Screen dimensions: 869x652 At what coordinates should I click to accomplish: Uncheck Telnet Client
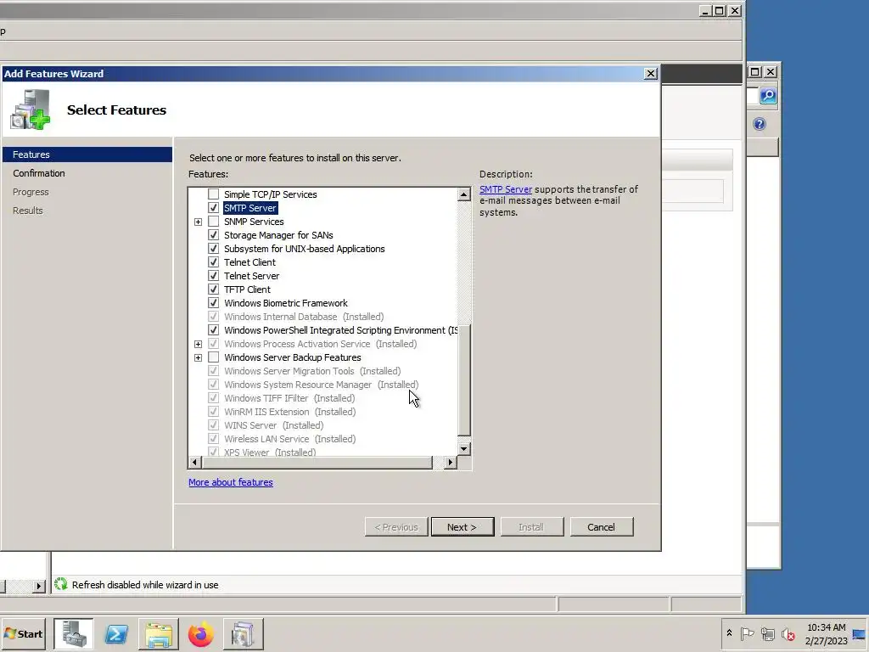[213, 262]
